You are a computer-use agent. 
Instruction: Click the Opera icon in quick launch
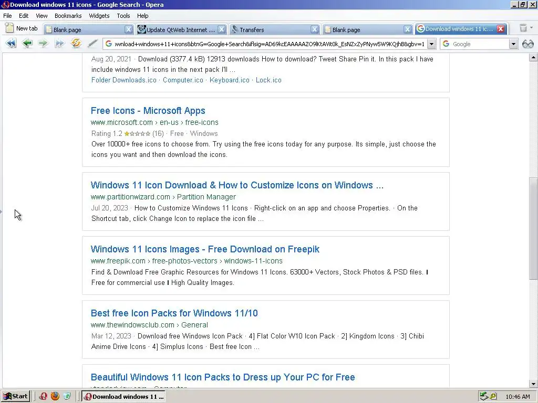point(43,397)
